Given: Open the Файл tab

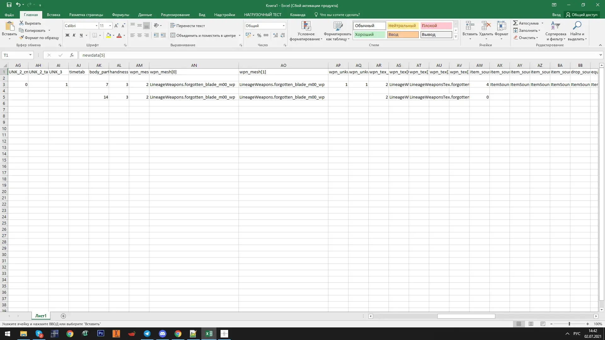Looking at the screenshot, I should click(x=9, y=15).
